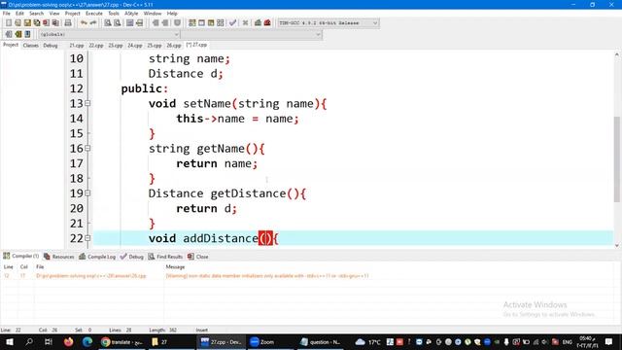This screenshot has width=622, height=350.
Task: Click the editor vertical scrollbar thumb
Action: coord(617,158)
